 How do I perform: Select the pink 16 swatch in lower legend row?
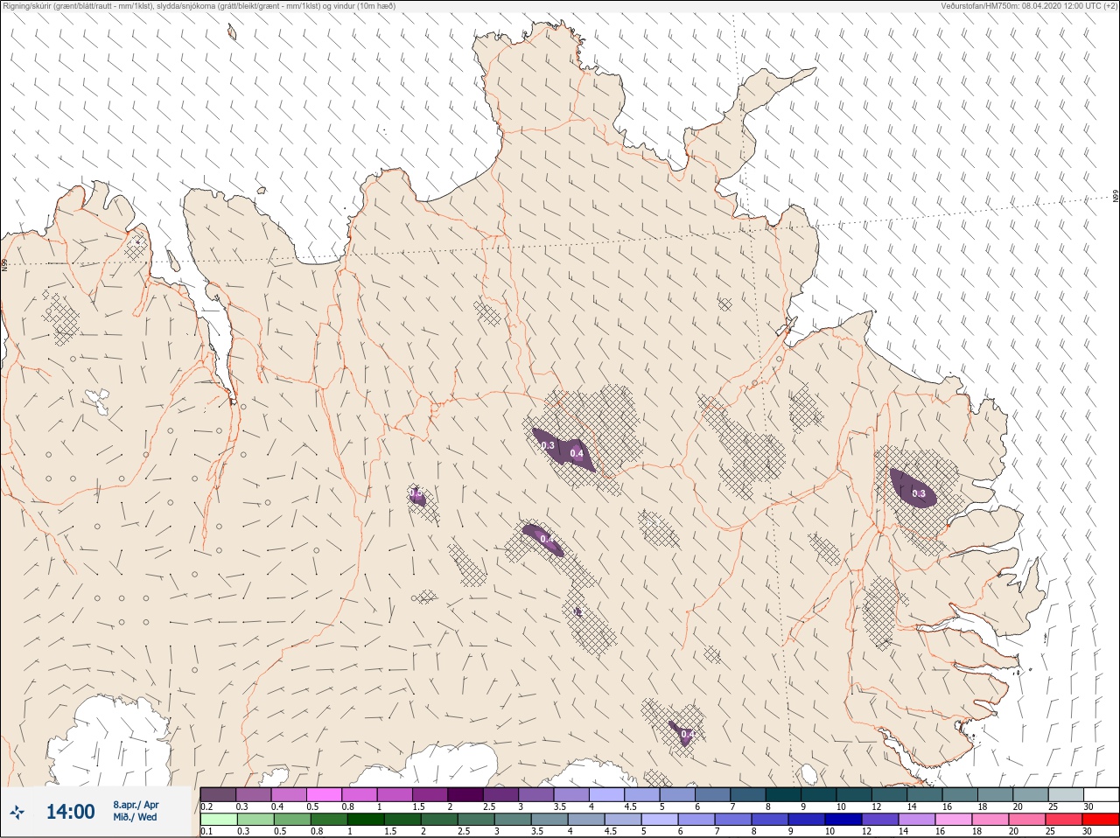tap(953, 821)
